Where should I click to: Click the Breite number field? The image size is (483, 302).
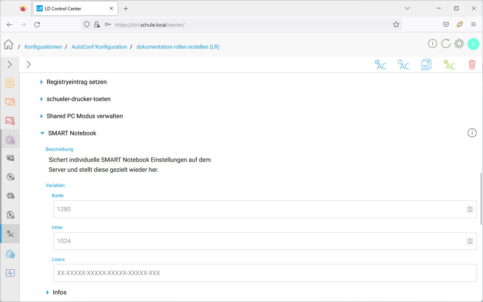click(x=265, y=209)
